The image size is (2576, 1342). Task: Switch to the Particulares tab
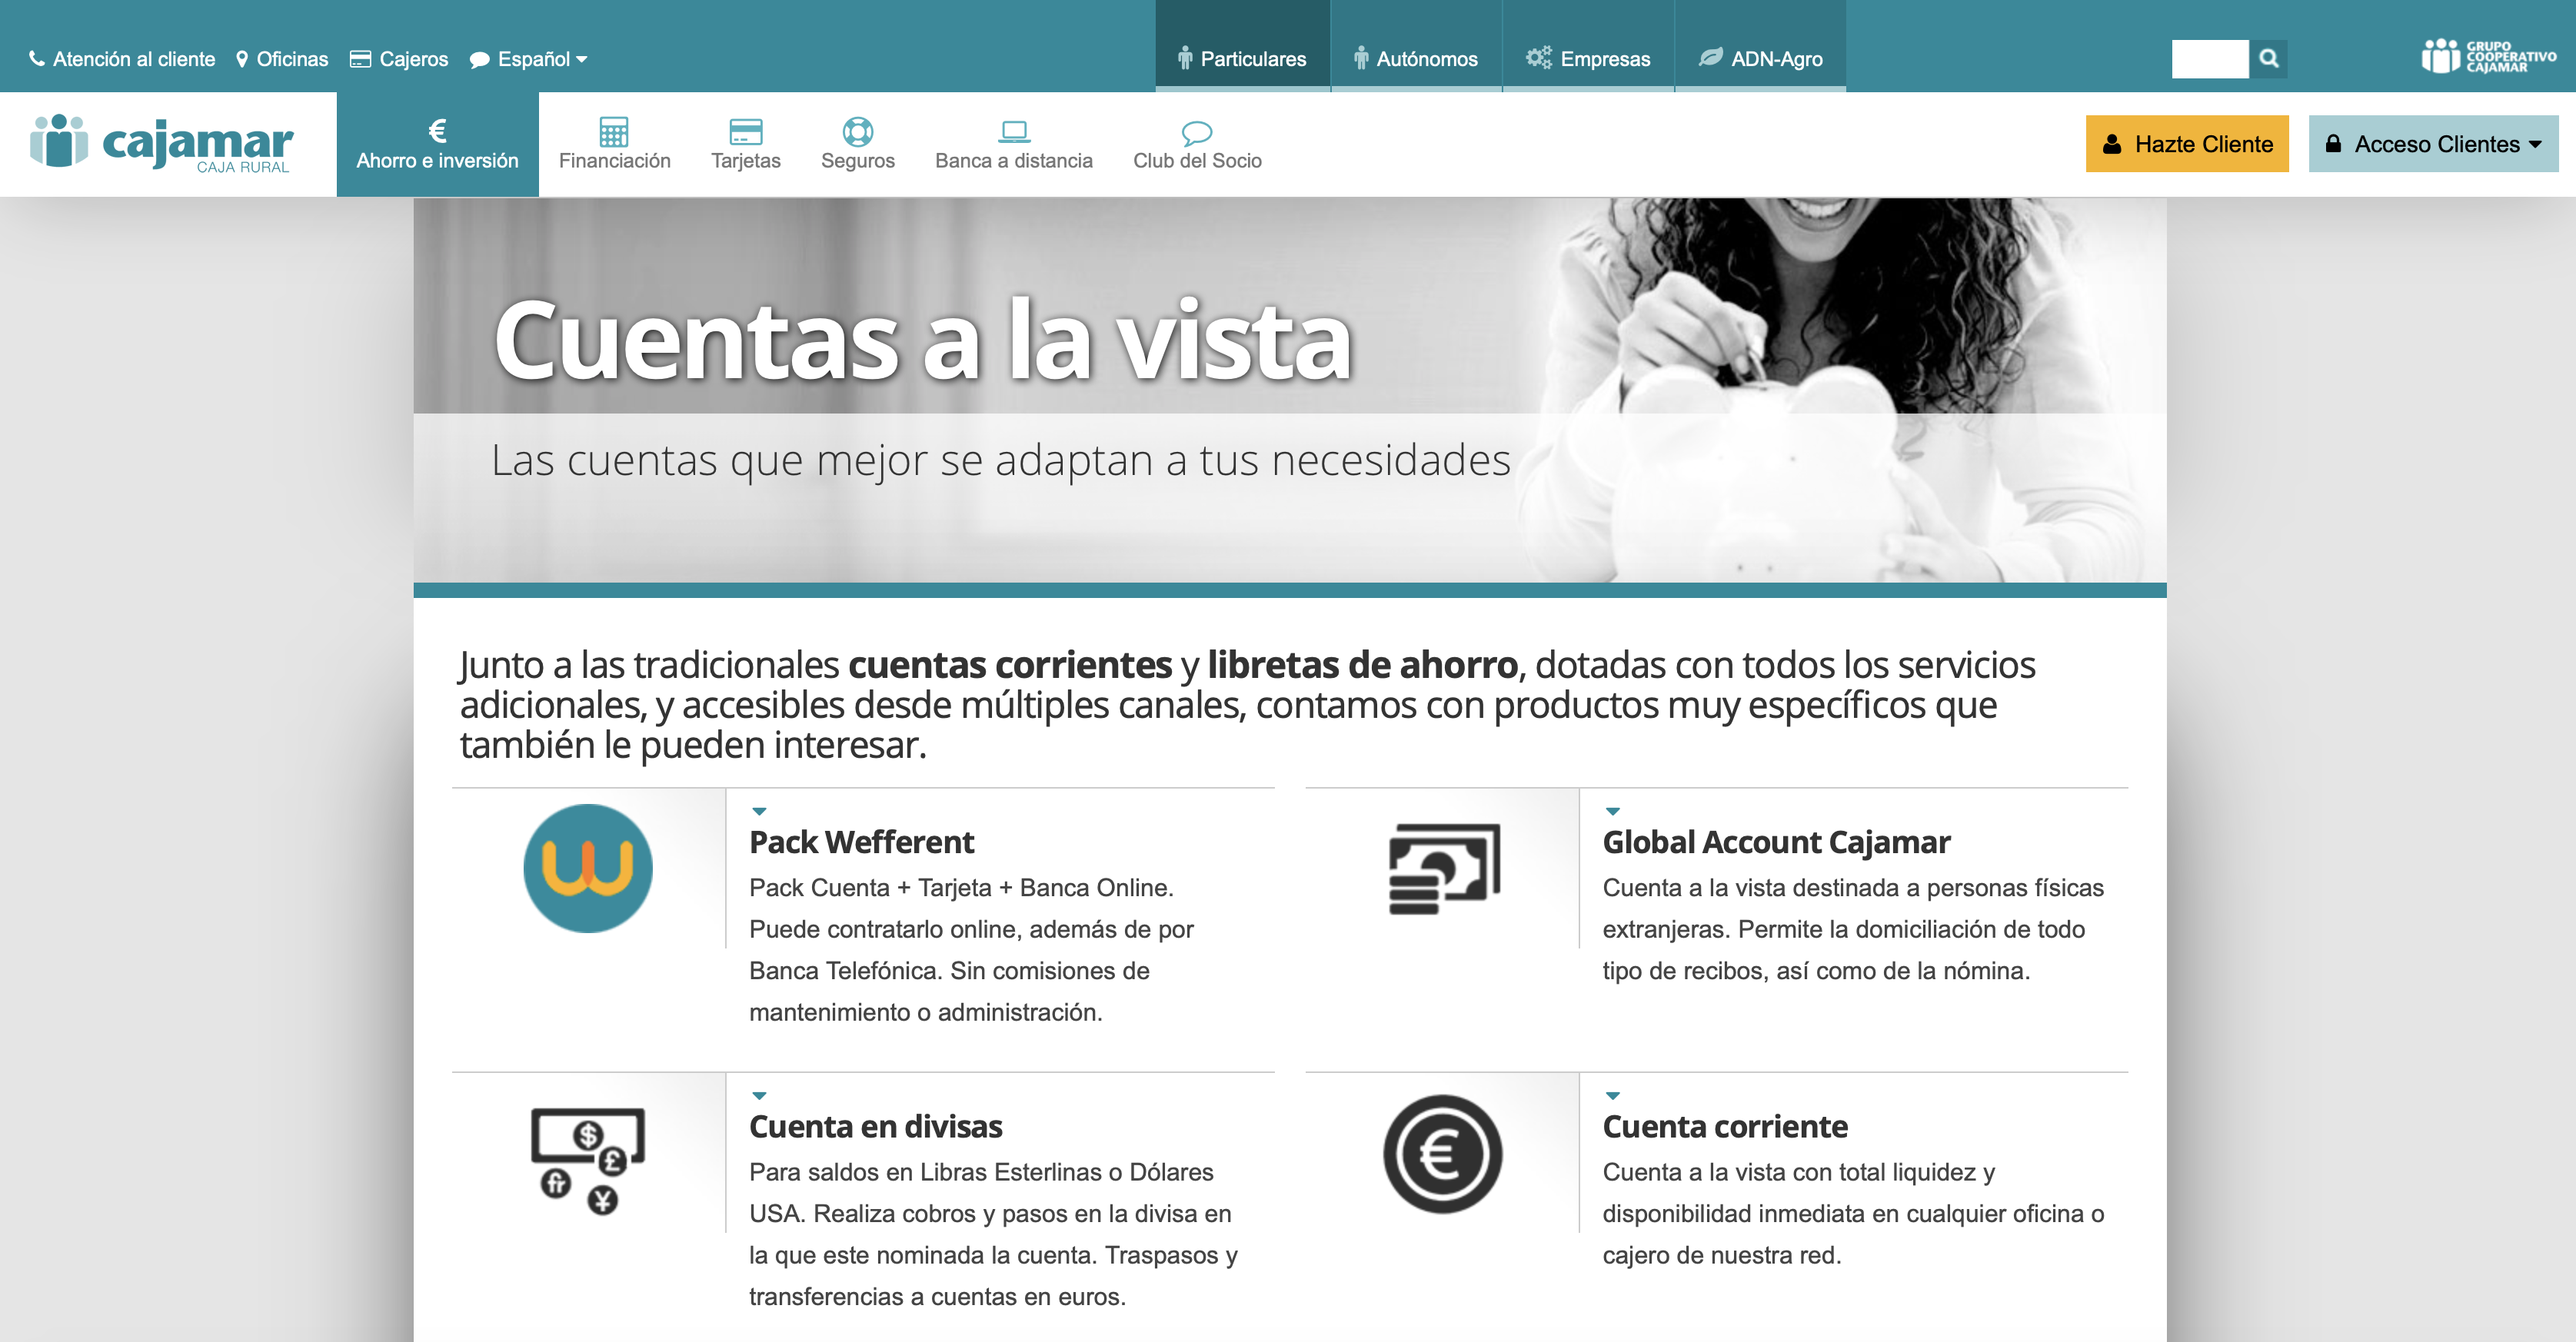point(1243,46)
